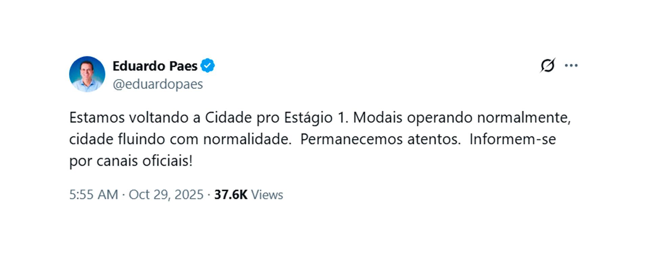Screen dimensions: 649x266
Task: Open the @eduardopaes profile link
Action: 158,84
